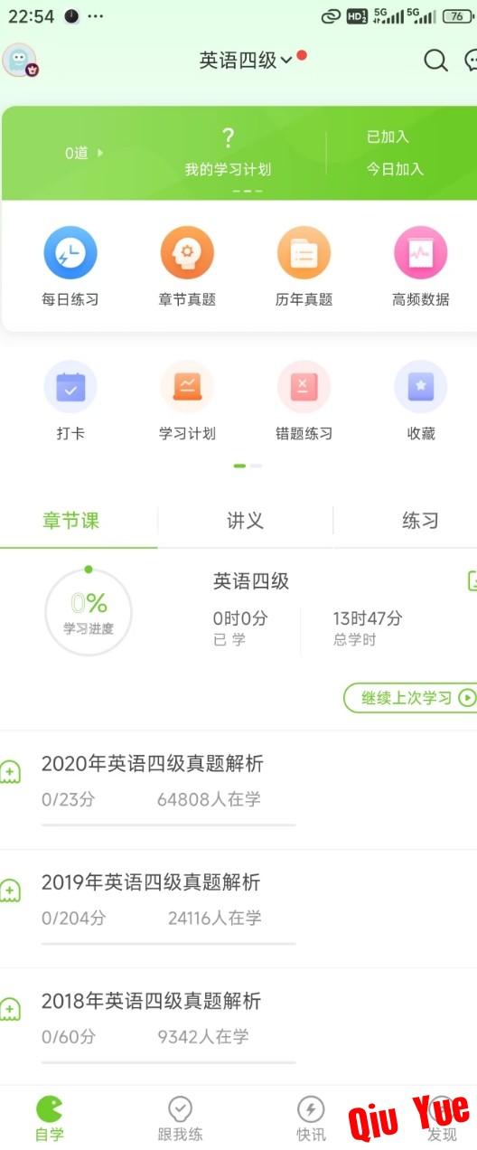Tap 继续上次学习 continue button
Viewport: 477px width, 1150px height.
[x=410, y=698]
